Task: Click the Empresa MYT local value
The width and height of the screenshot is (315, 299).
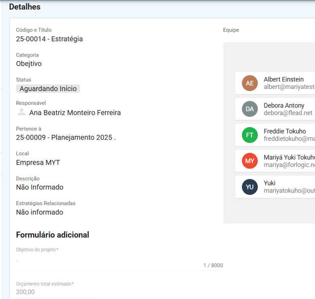Action: 38,162
